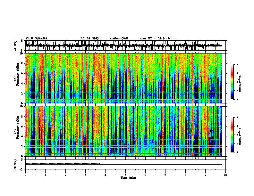
Task: Click time axis tick label '9'
Action: click(x=205, y=175)
